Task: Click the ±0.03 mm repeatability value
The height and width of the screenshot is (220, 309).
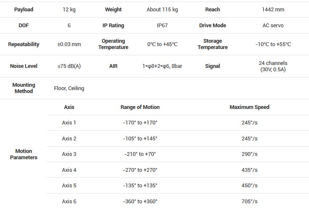Action: point(69,44)
